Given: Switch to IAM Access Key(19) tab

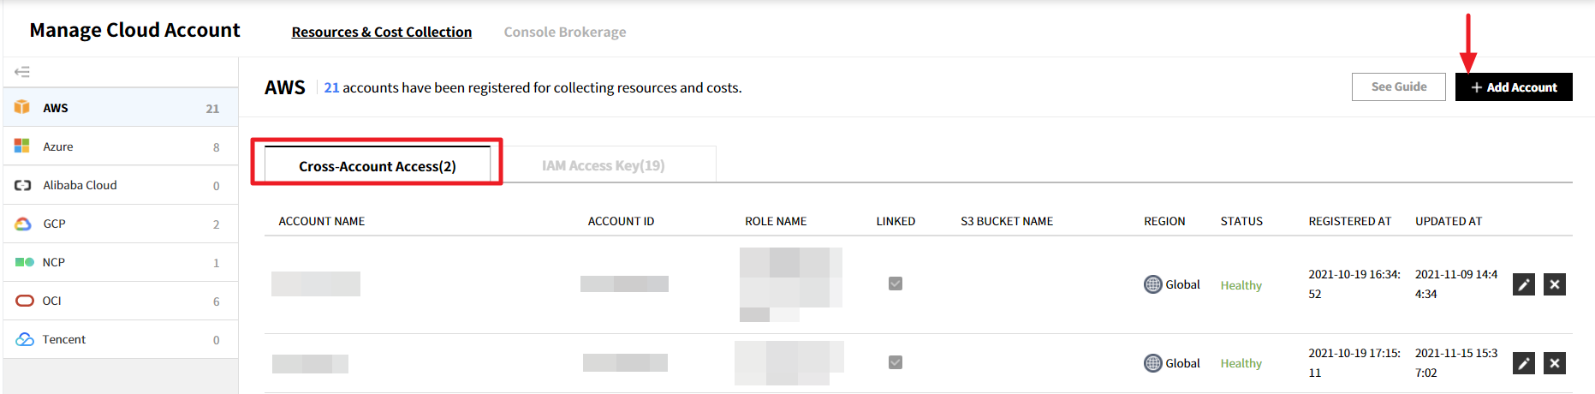Looking at the screenshot, I should (x=603, y=165).
